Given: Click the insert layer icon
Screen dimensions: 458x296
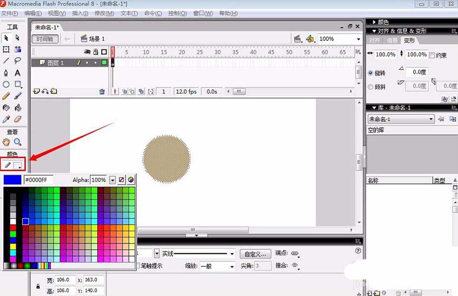Looking at the screenshot, I should [x=36, y=91].
